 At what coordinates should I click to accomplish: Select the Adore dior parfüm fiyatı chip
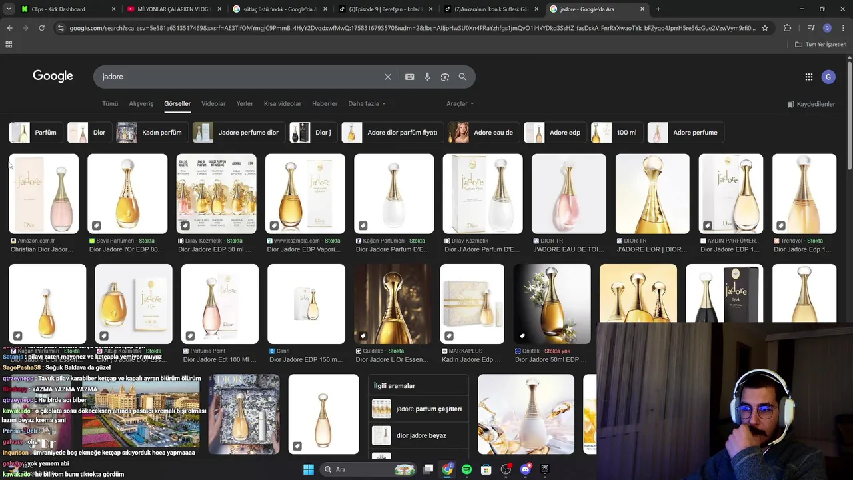tap(393, 133)
